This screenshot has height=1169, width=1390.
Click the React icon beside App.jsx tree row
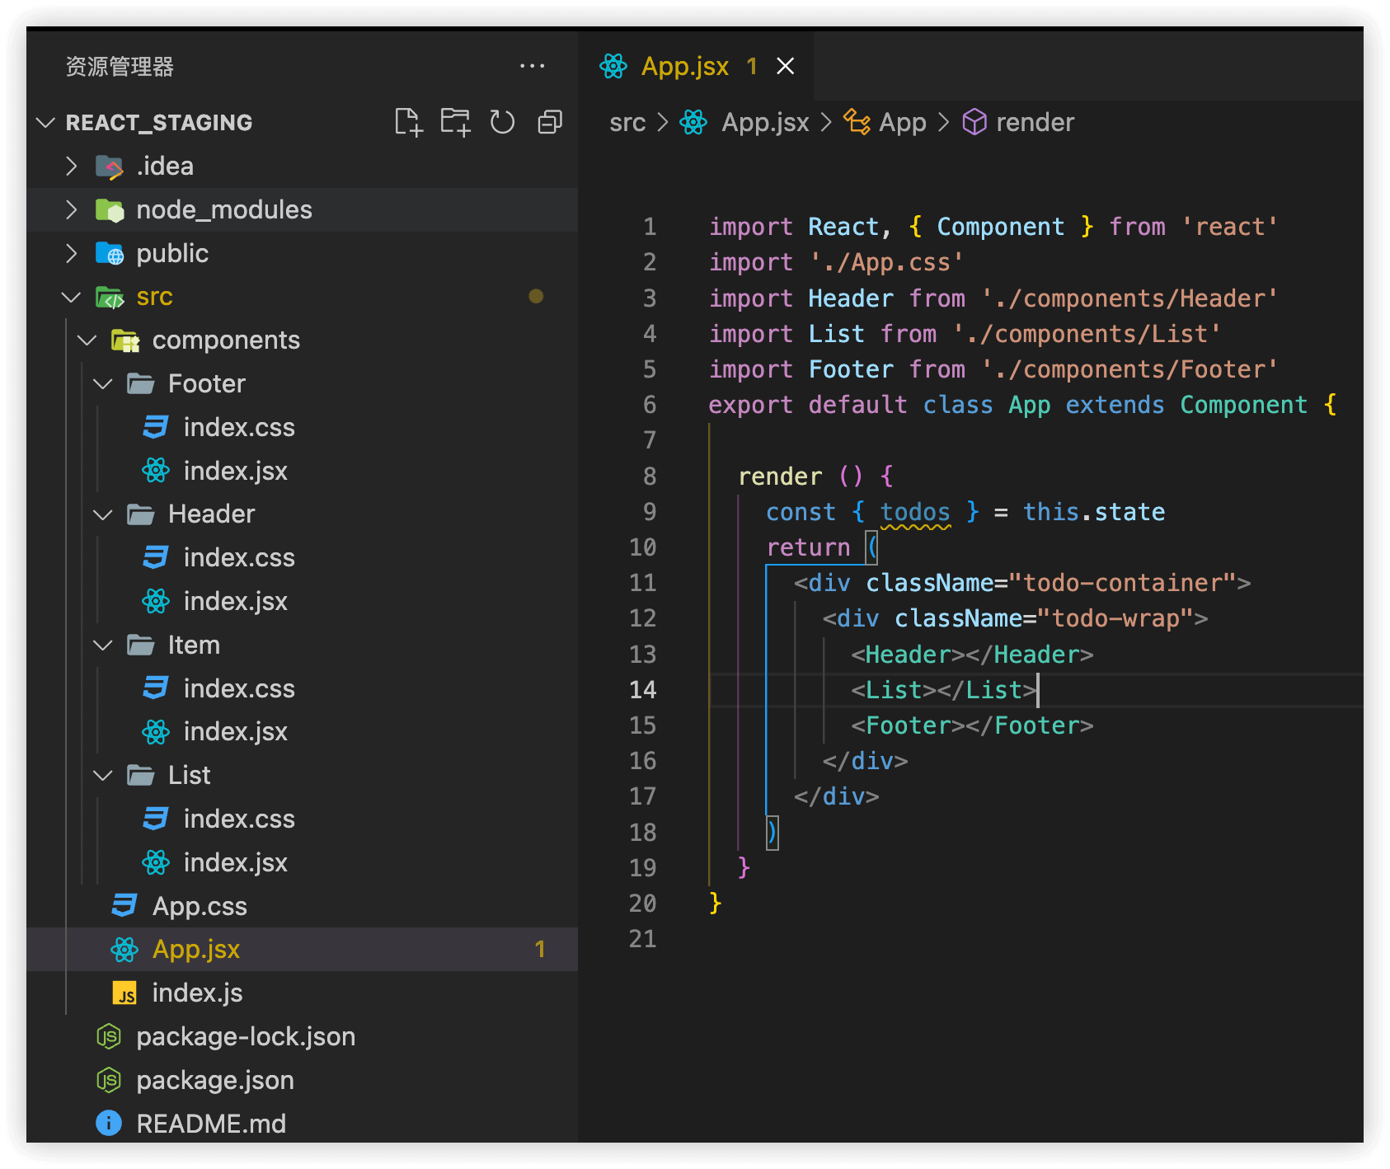(x=124, y=950)
